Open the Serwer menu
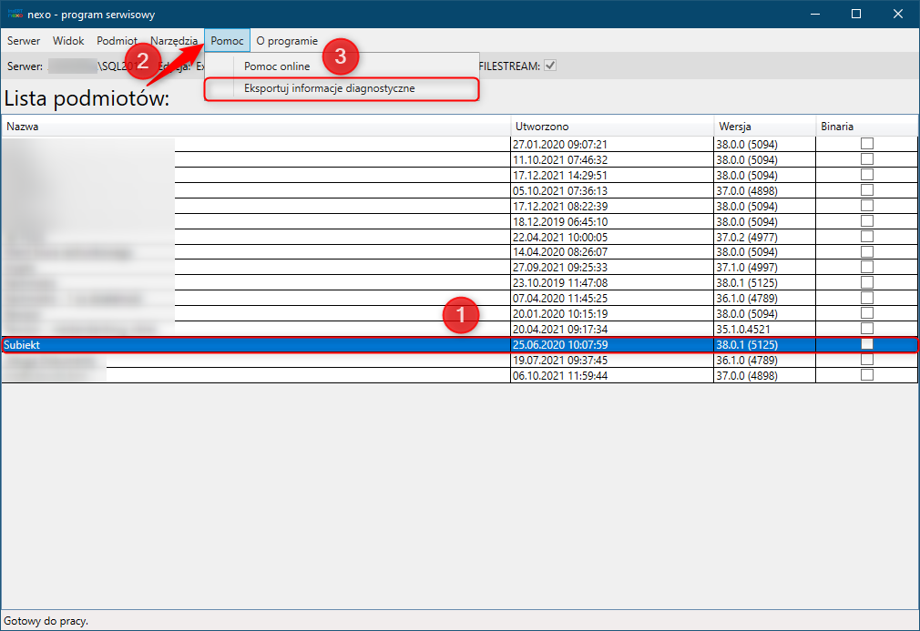920x631 pixels. tap(24, 41)
